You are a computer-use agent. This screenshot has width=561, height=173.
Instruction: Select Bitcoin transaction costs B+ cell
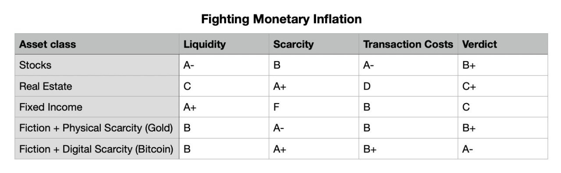coord(408,149)
